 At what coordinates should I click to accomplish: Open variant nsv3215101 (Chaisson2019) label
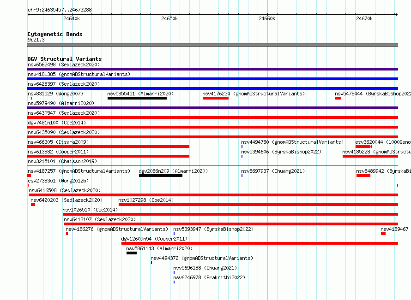62,161
